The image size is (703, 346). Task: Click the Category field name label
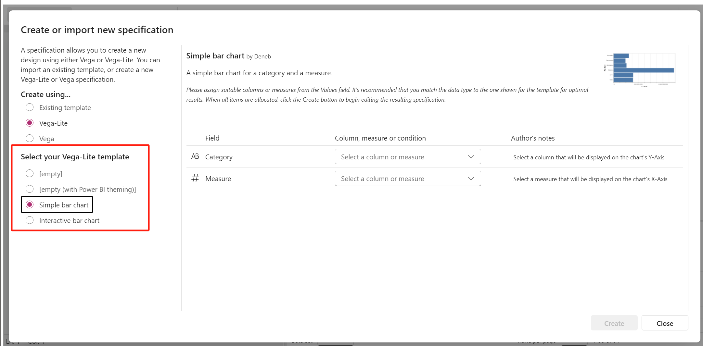(219, 157)
